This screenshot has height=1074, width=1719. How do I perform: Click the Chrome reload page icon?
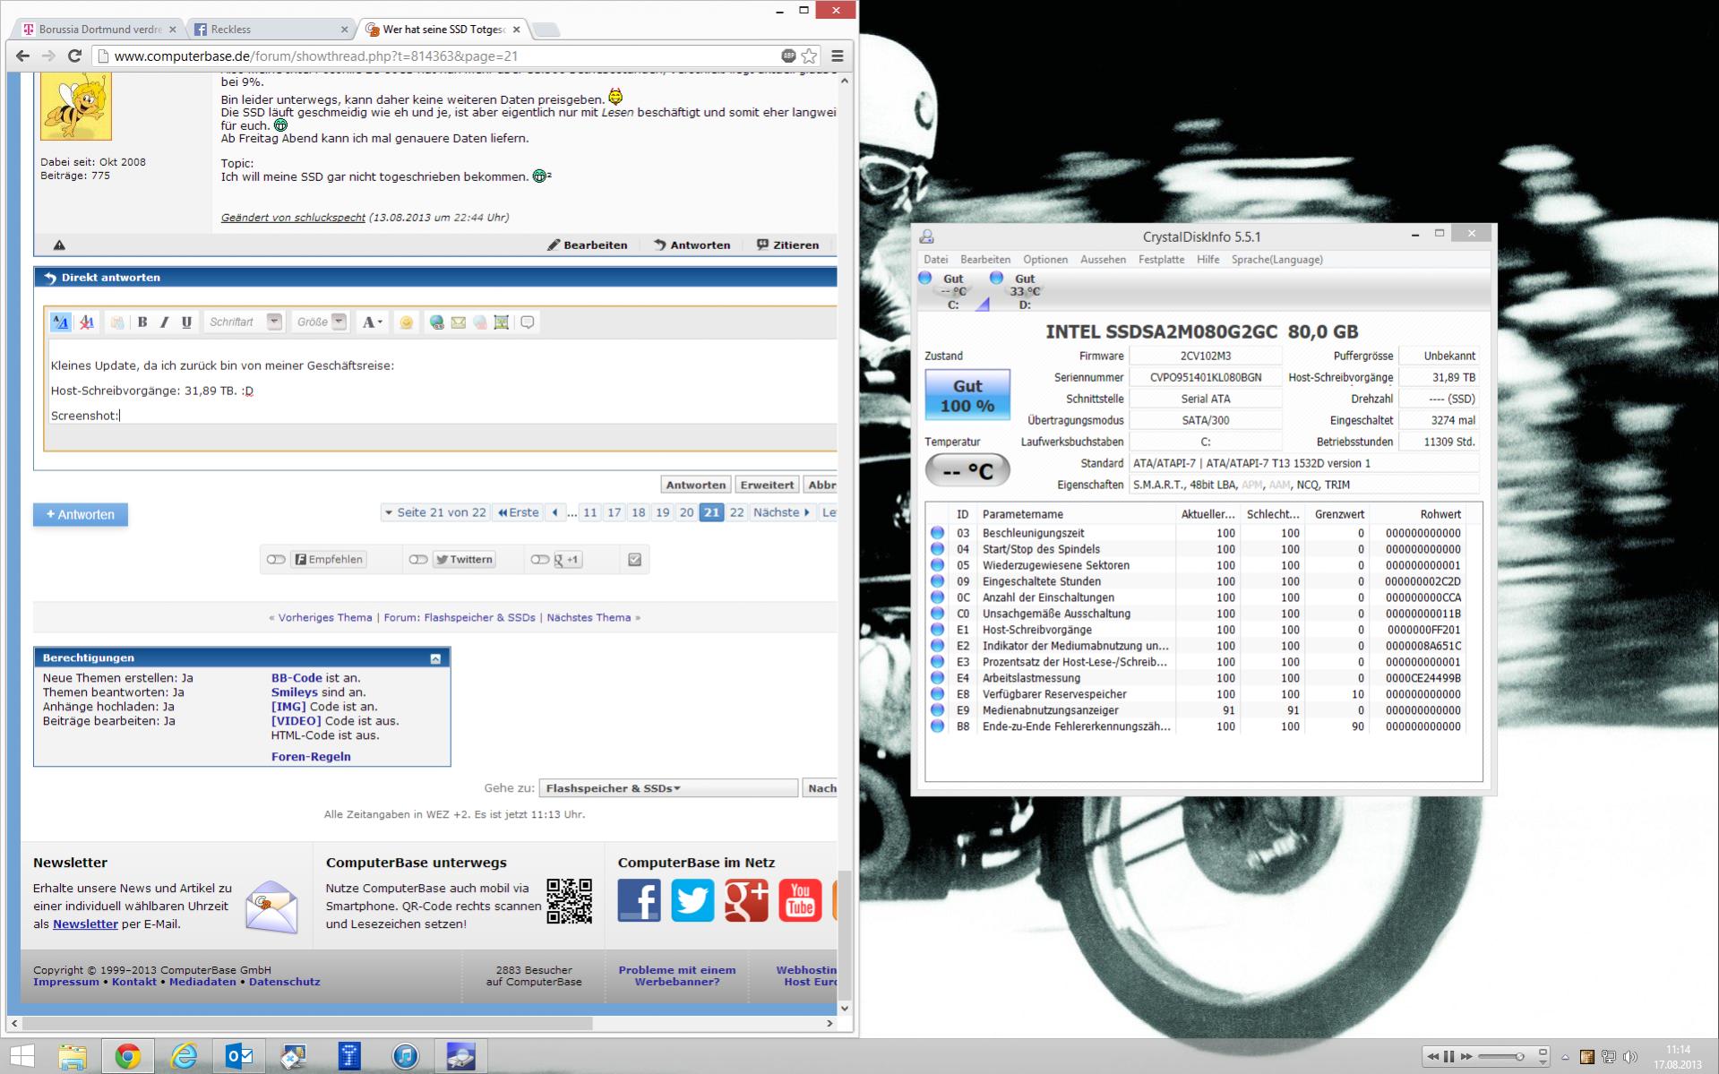pos(75,56)
